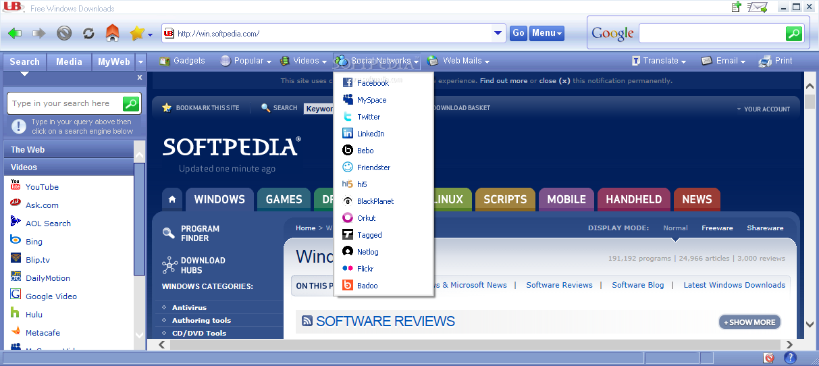Image resolution: width=819 pixels, height=366 pixels.
Task: Open the Popular dropdown
Action: (246, 61)
